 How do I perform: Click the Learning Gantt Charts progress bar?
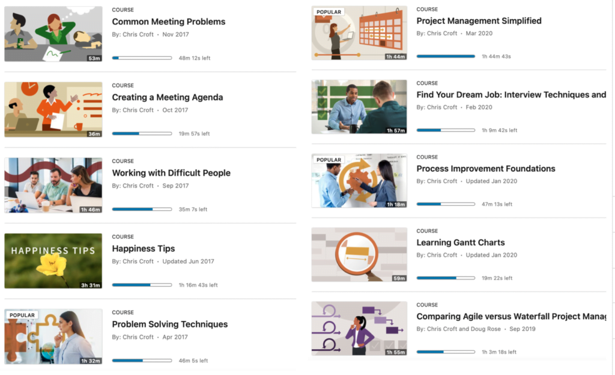[446, 278]
